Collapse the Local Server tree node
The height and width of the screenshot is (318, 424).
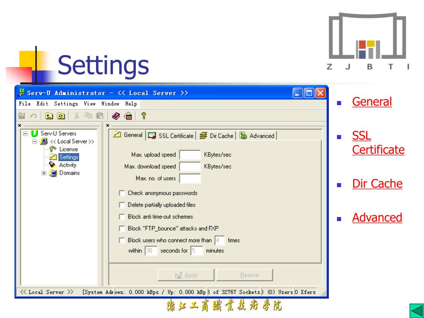click(35, 142)
